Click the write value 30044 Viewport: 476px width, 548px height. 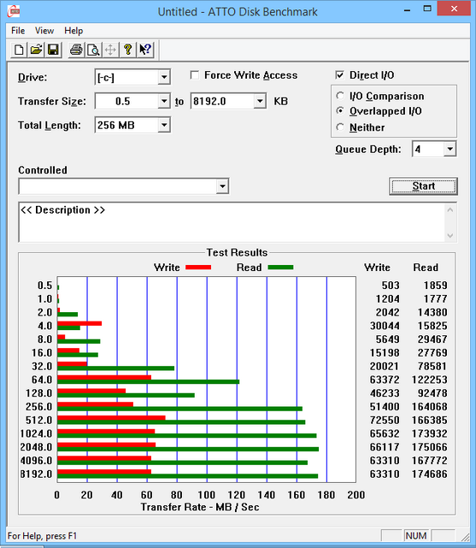pyautogui.click(x=385, y=326)
